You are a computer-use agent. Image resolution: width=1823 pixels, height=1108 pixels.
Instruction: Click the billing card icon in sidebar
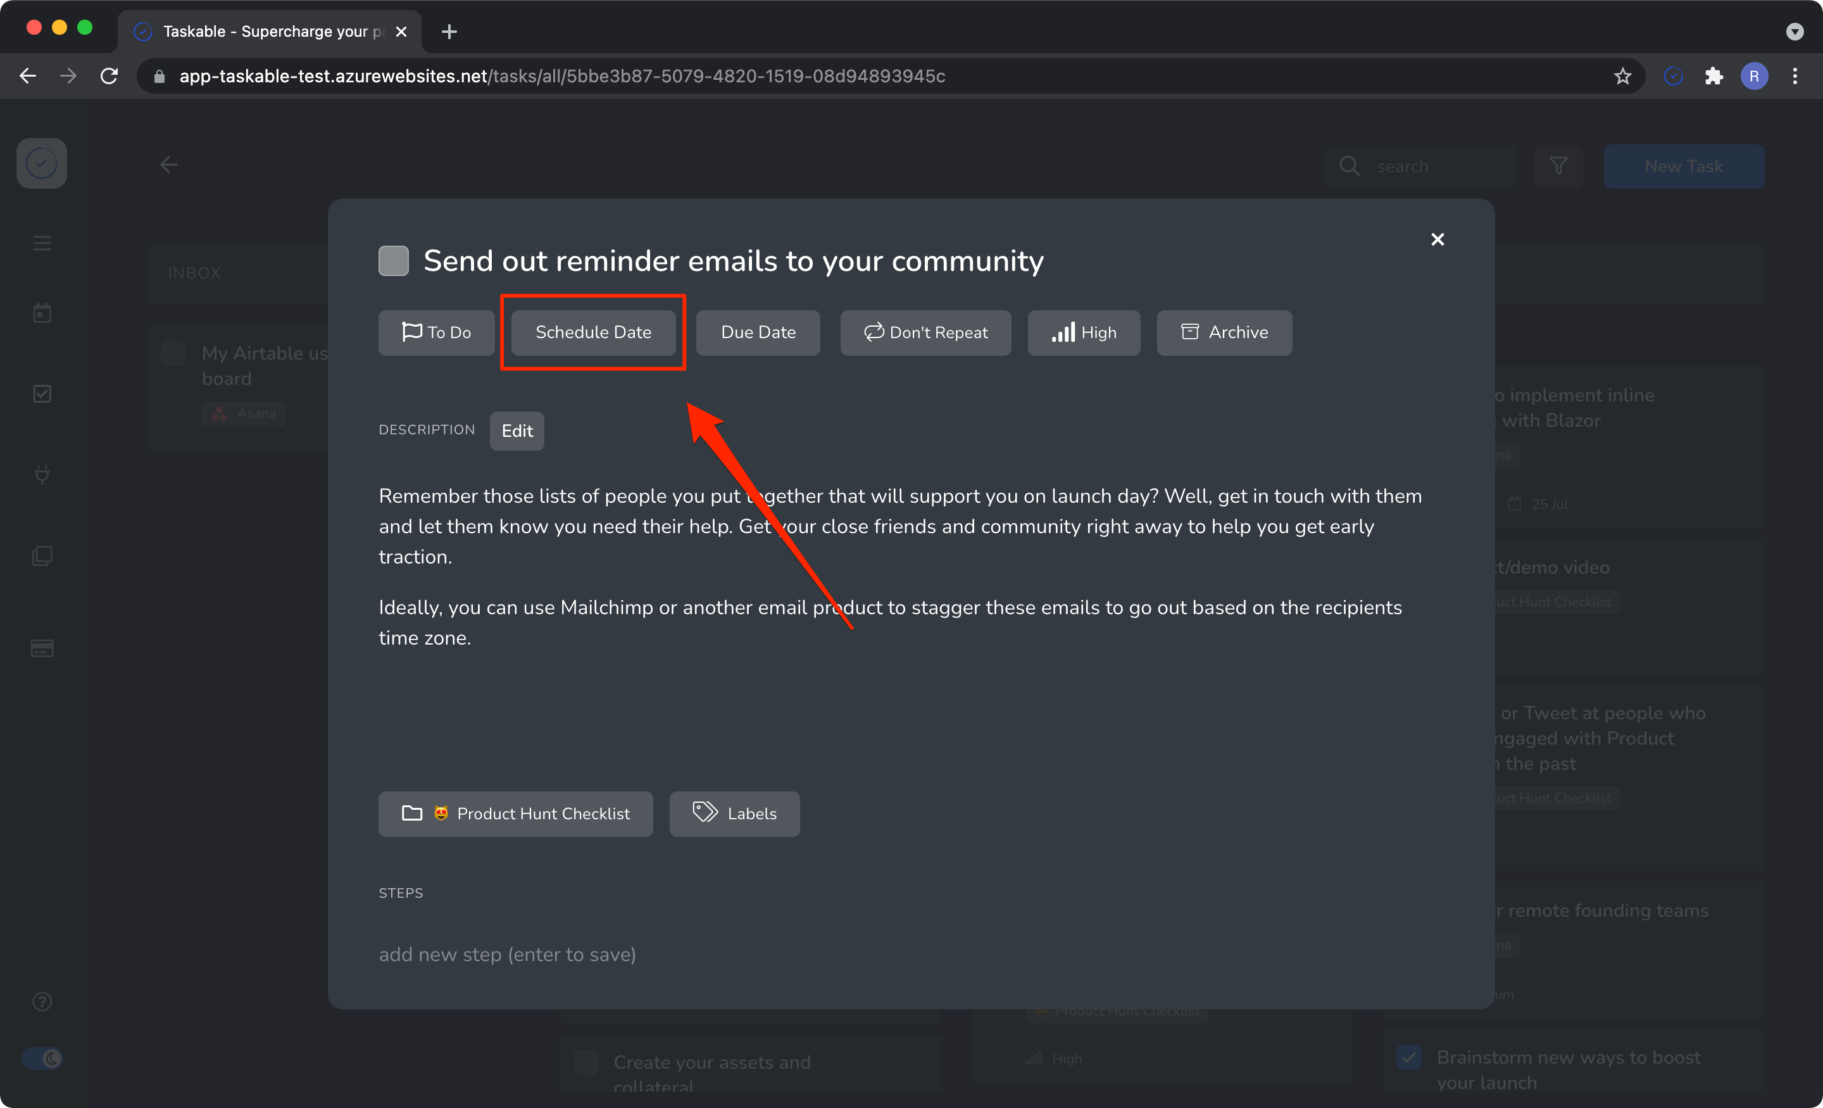point(42,648)
